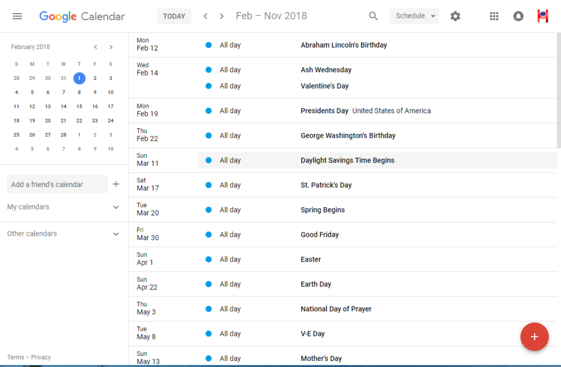
Task: Open the St. Patrick's Day event
Action: pos(326,185)
